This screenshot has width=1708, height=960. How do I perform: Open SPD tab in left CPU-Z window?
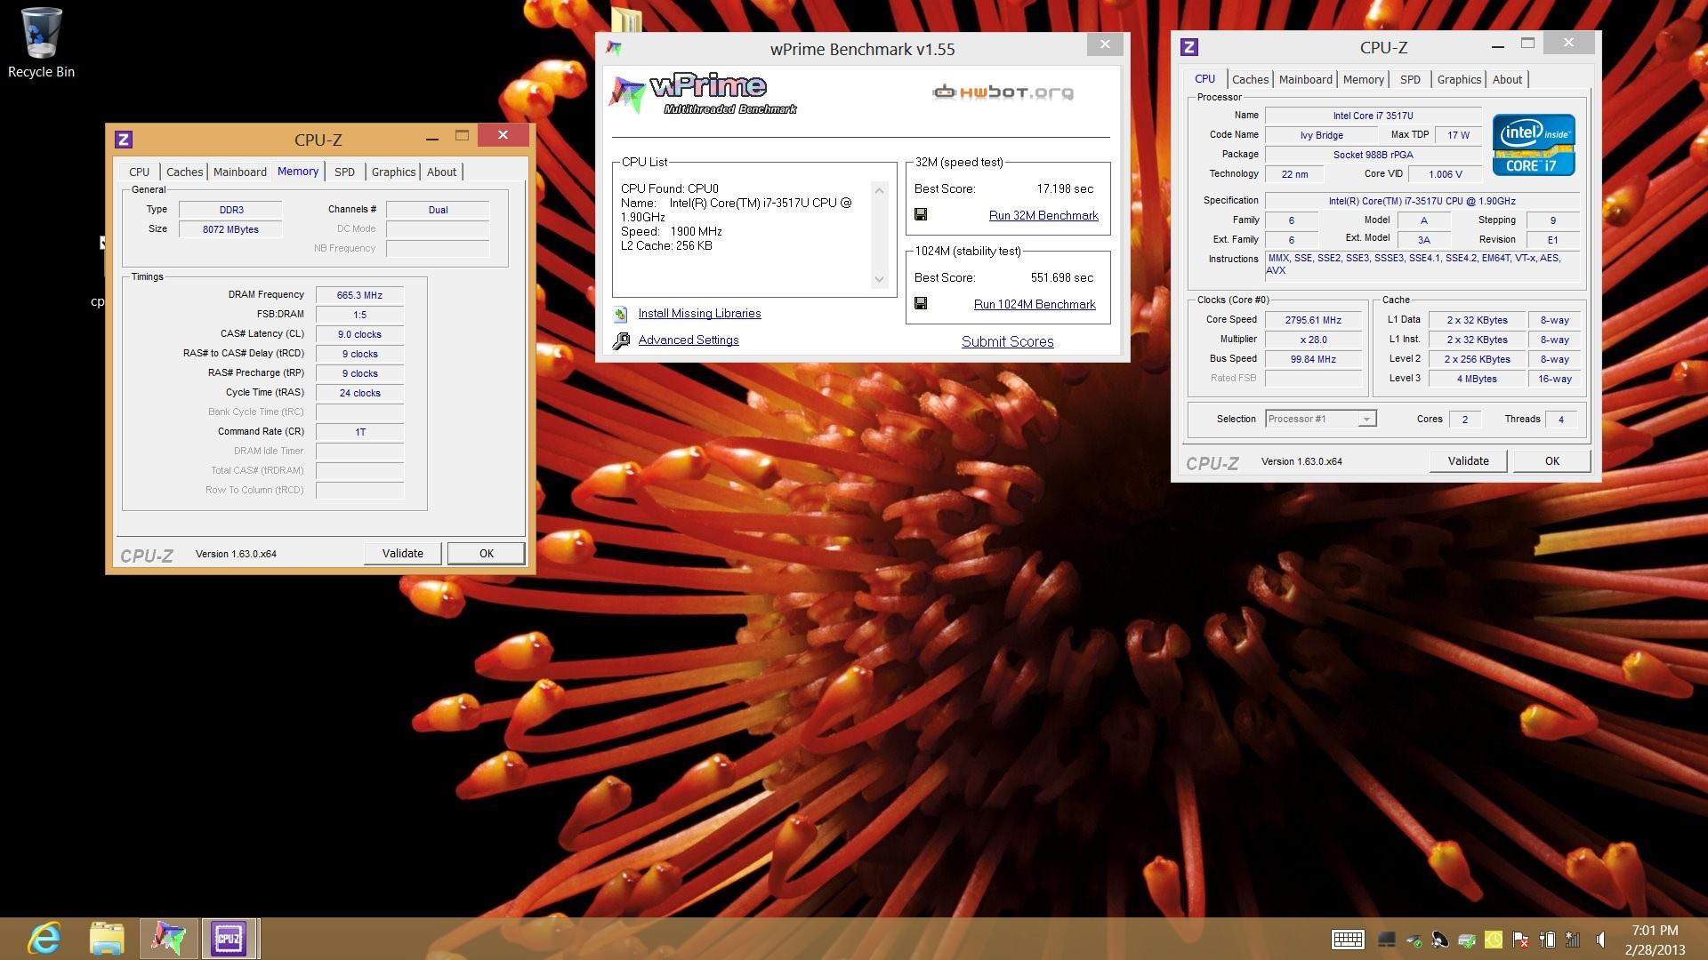(x=344, y=172)
